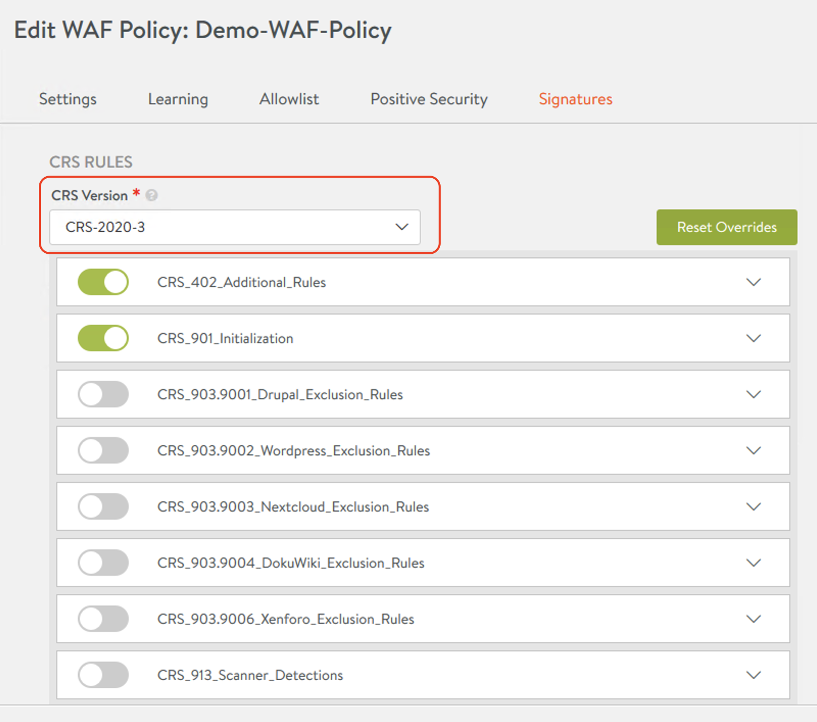
Task: Open the CRS Version dropdown
Action: [235, 227]
